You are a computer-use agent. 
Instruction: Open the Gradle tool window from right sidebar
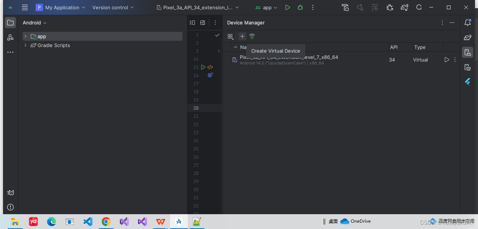tap(467, 37)
